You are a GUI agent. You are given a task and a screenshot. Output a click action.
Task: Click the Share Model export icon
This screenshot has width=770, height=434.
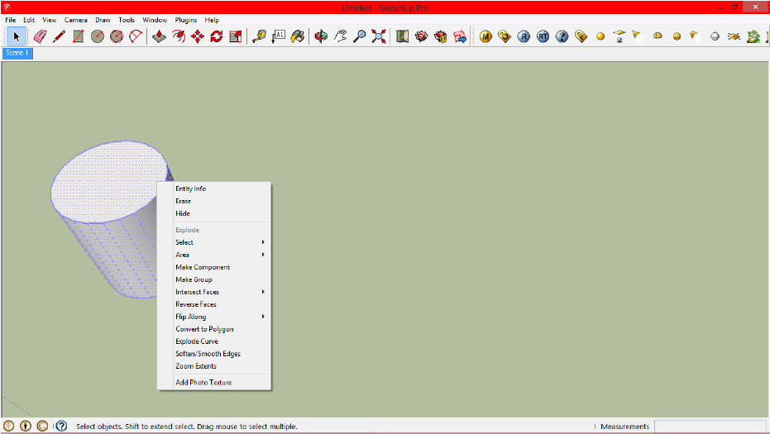coord(460,36)
